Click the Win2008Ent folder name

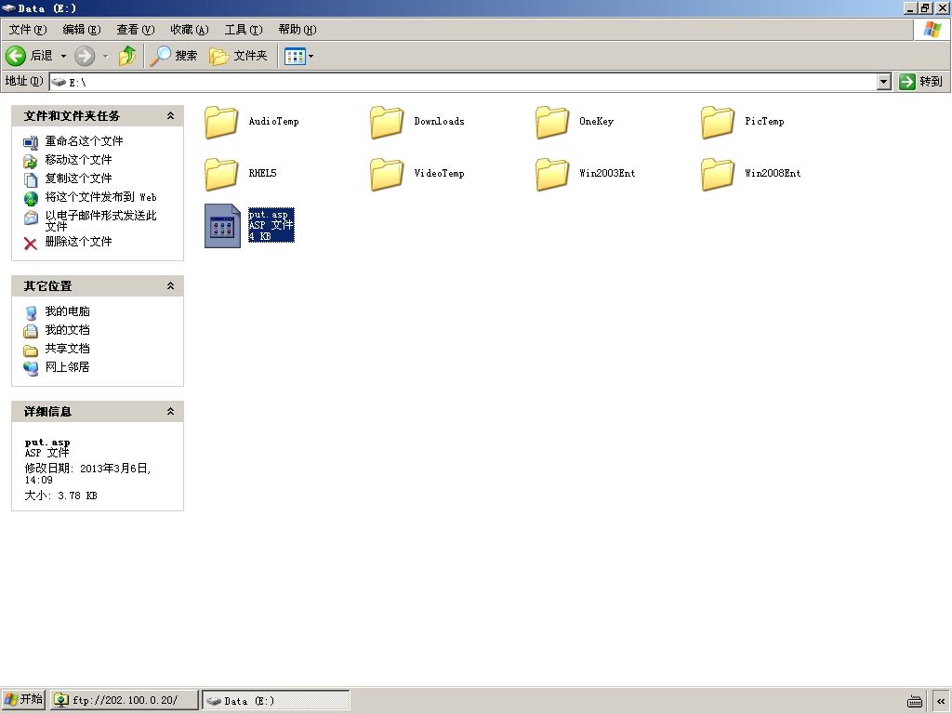773,173
